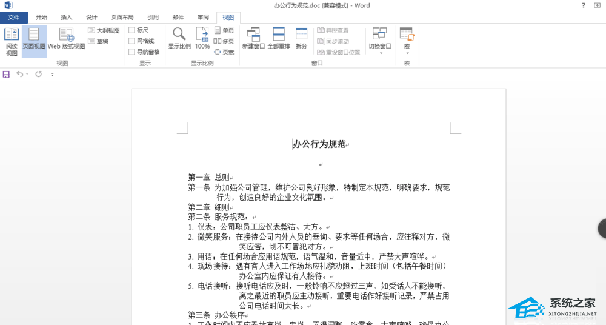
Task: Choose Multiple Pages zoom (多页)
Action: click(224, 41)
